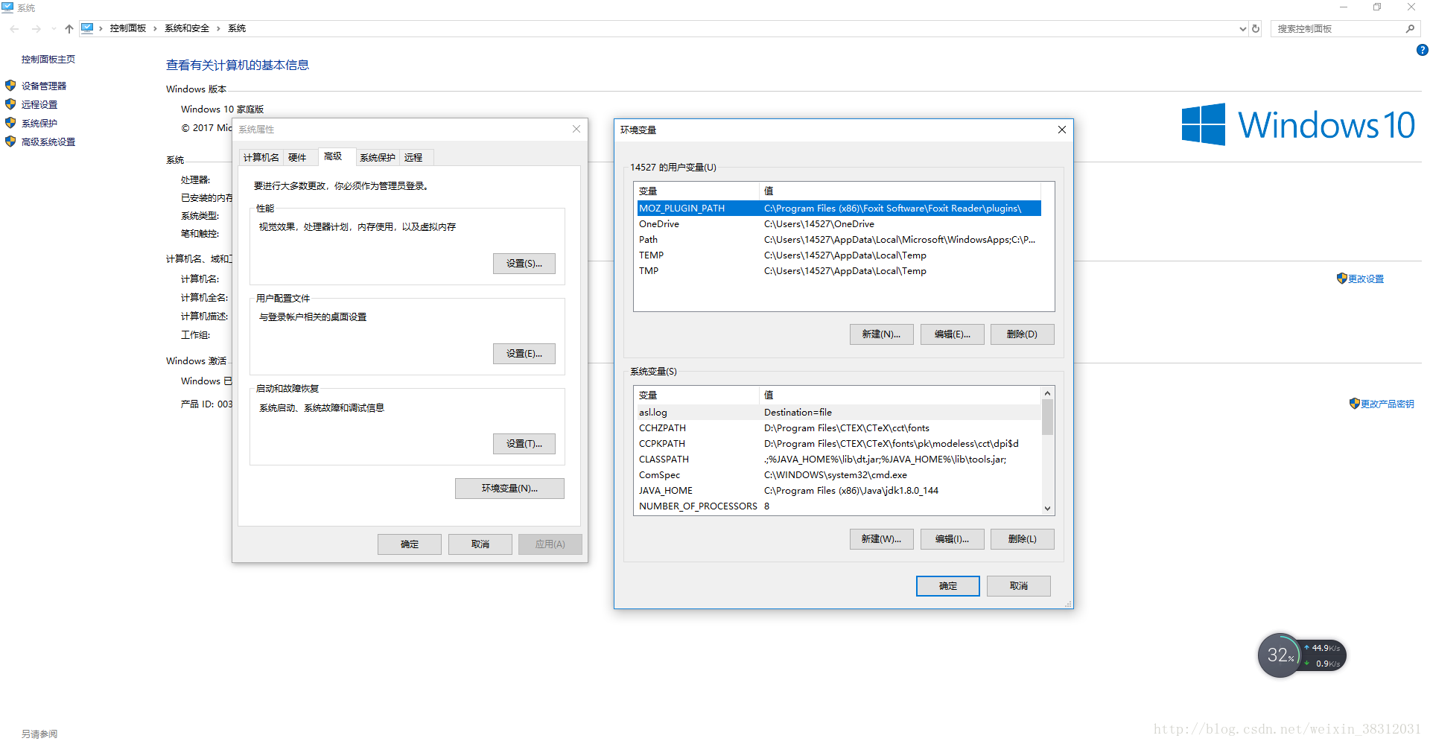Open 远程设置 link in sidebar
The image size is (1430, 744).
point(39,105)
